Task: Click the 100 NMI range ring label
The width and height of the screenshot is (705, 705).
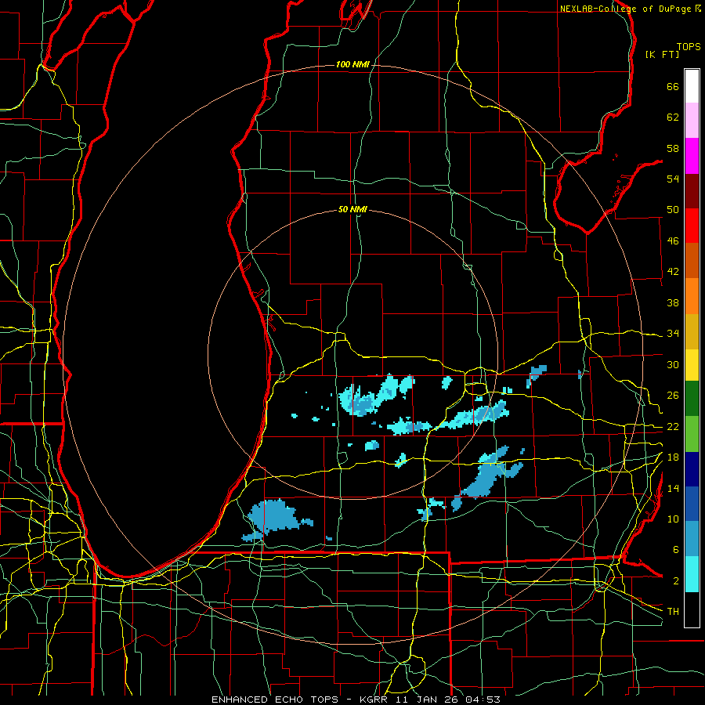Action: click(x=352, y=64)
